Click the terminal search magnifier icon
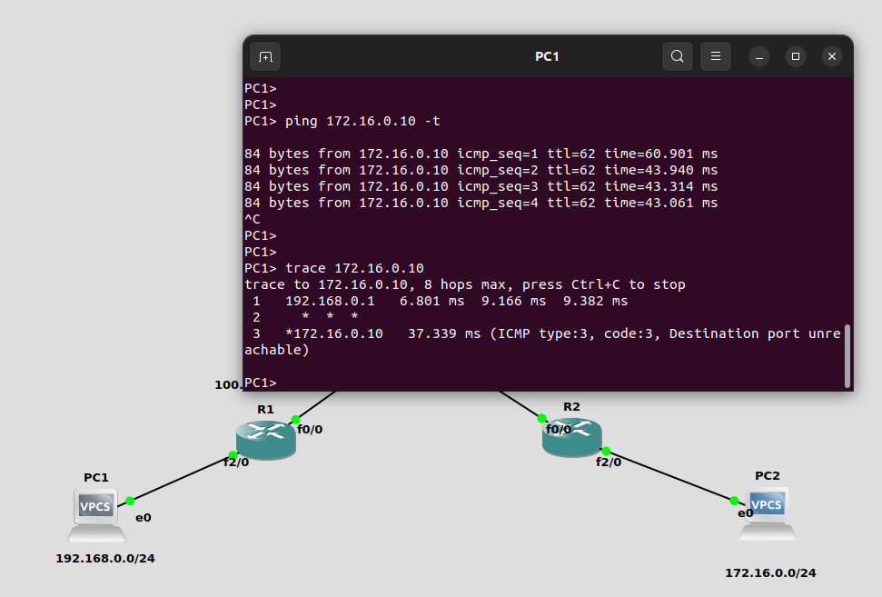Screen dimensions: 882x597 coord(677,56)
